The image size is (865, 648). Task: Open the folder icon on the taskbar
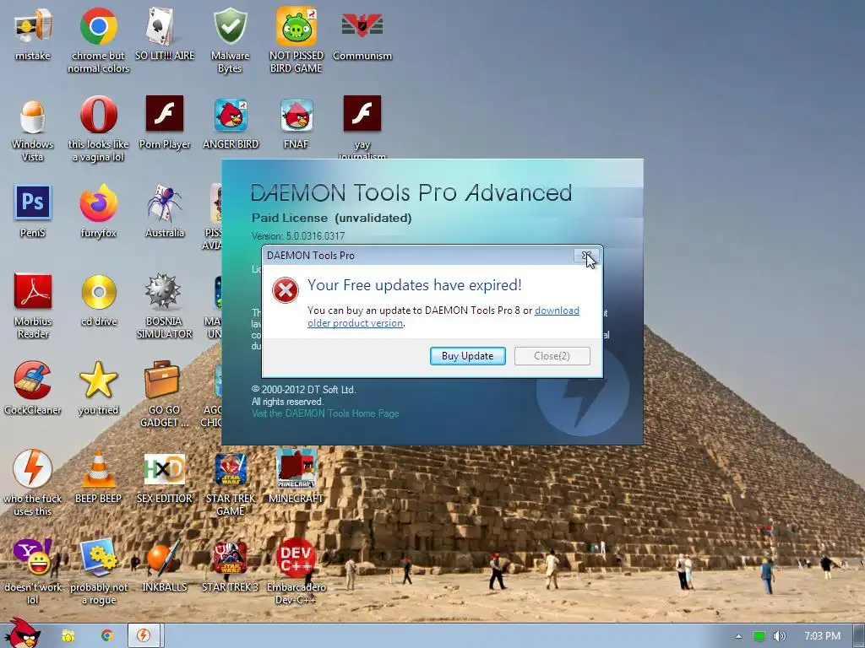point(68,636)
